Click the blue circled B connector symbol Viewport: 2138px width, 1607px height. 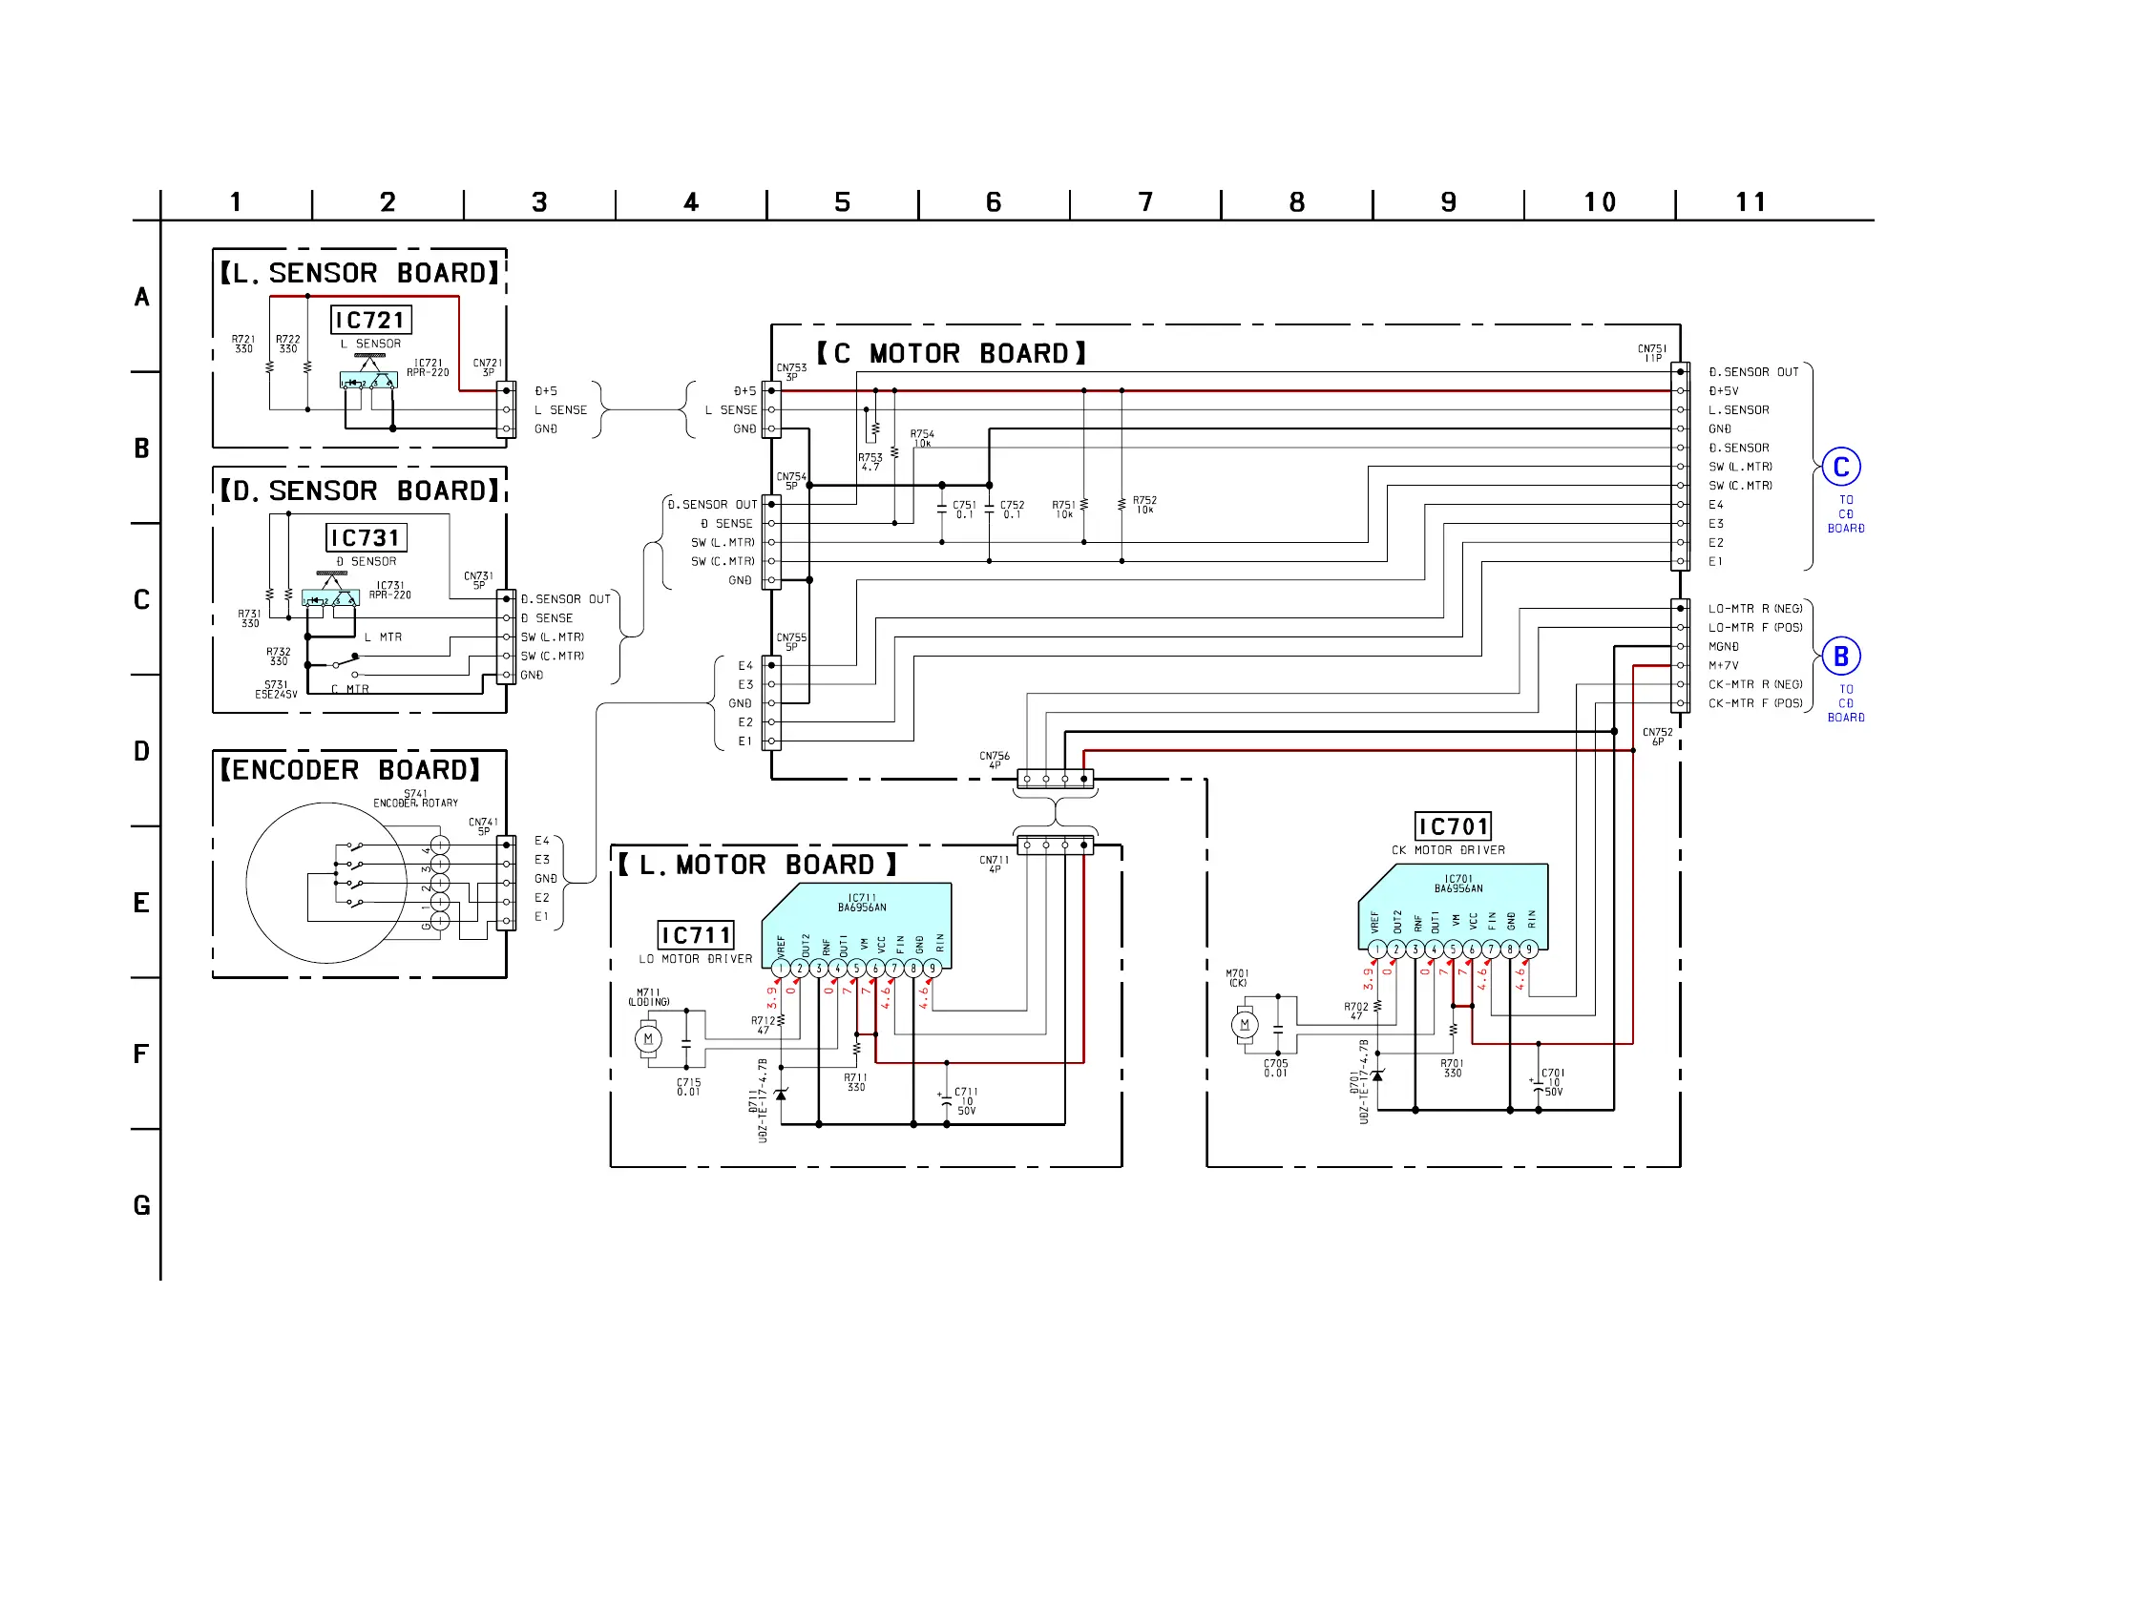tap(1840, 657)
